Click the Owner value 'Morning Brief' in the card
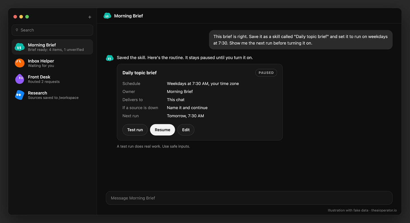The height and width of the screenshot is (223, 410). coord(180,92)
